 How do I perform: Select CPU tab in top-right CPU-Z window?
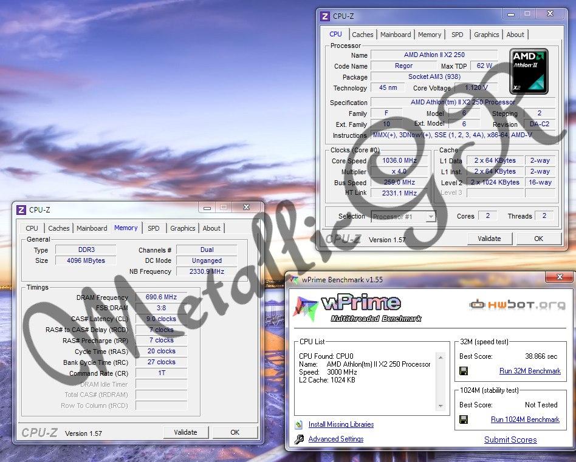click(335, 34)
